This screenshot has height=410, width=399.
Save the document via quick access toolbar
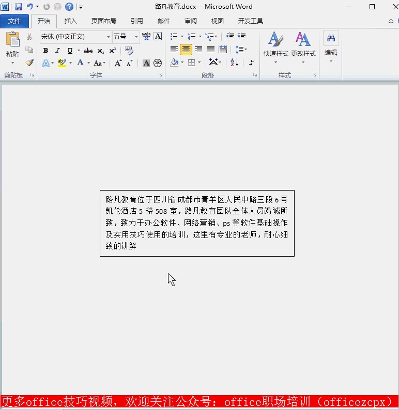[x=19, y=7]
